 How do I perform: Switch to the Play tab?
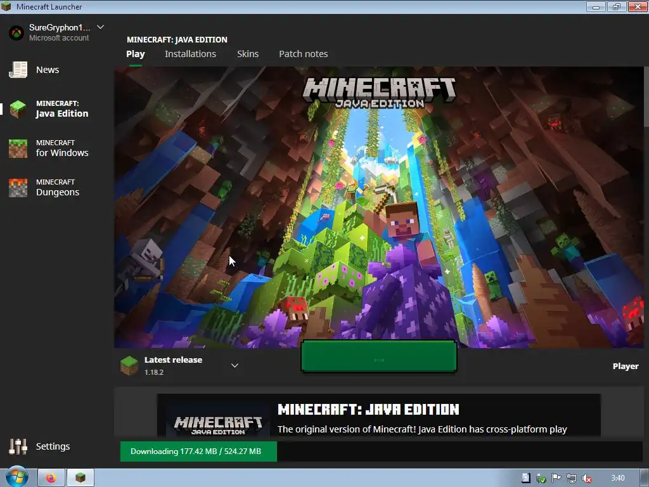coord(136,54)
